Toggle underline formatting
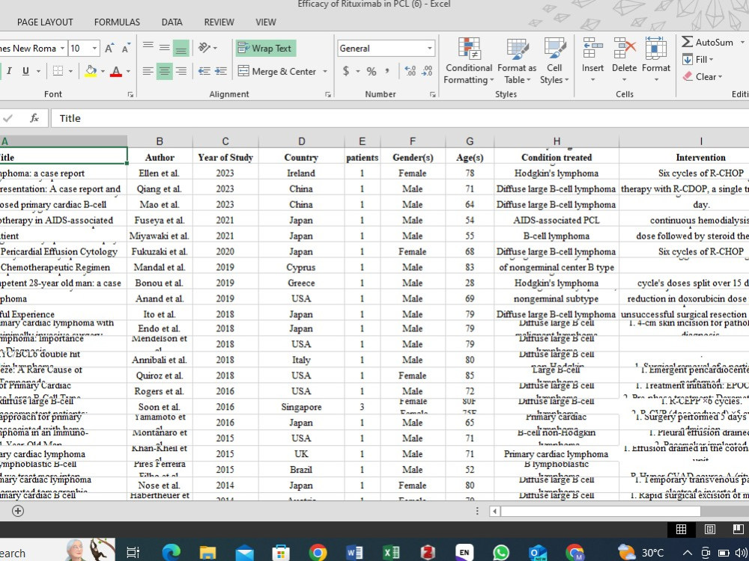The image size is (749, 561). click(x=25, y=71)
